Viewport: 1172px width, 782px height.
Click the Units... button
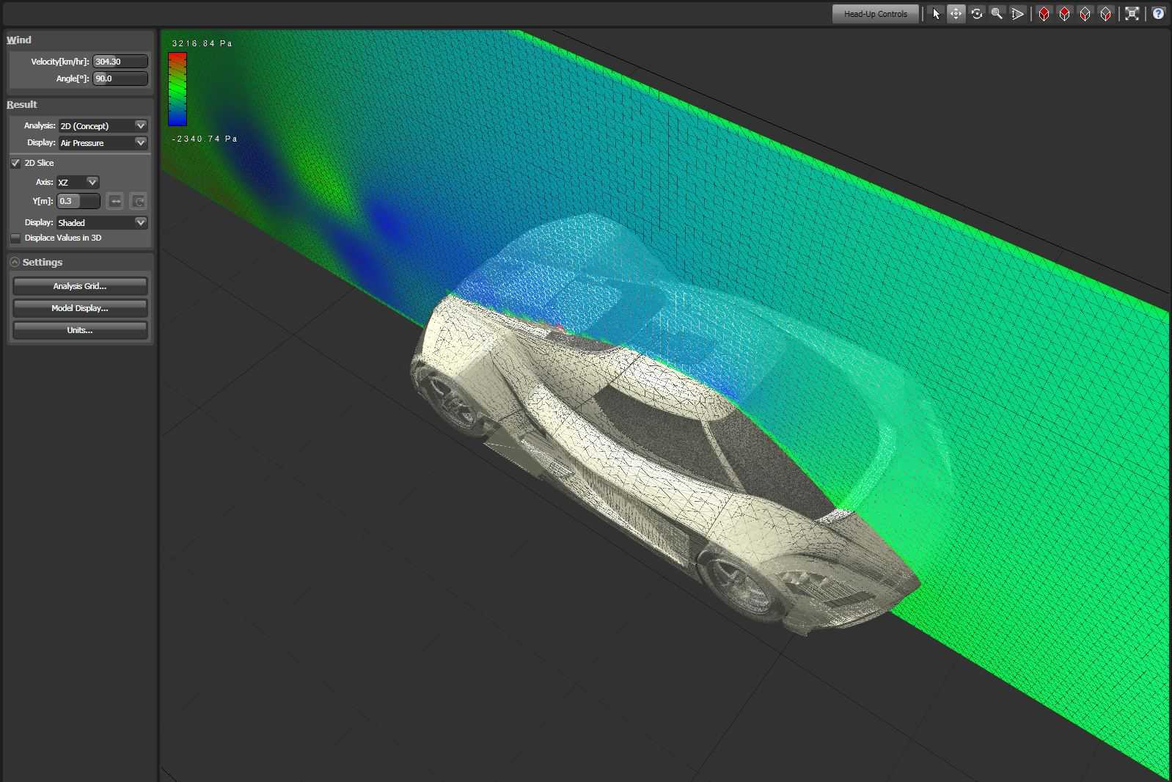pyautogui.click(x=80, y=330)
